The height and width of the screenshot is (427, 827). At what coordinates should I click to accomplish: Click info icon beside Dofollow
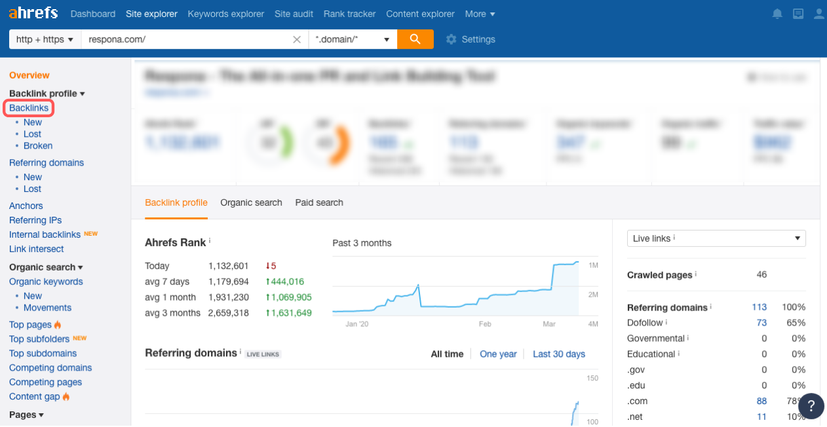(x=666, y=322)
